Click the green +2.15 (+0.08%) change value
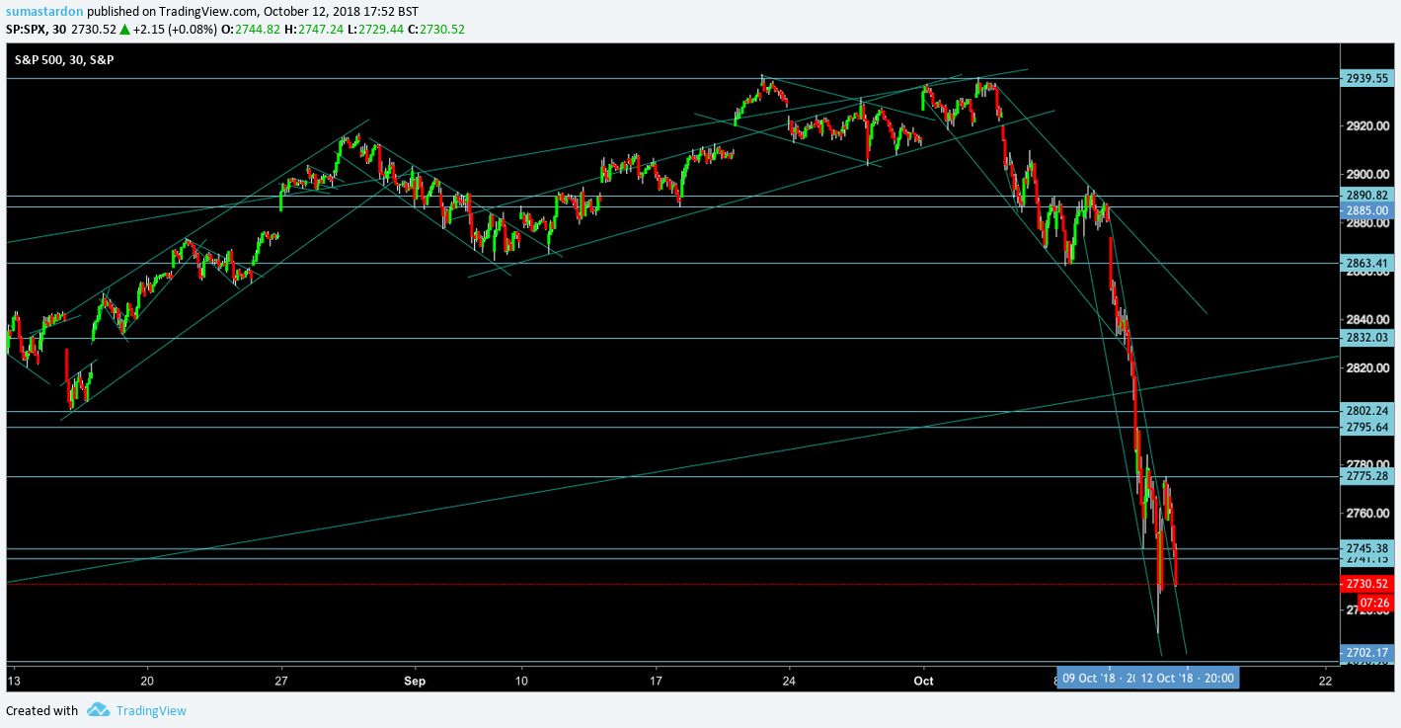The image size is (1401, 728). coord(175,30)
